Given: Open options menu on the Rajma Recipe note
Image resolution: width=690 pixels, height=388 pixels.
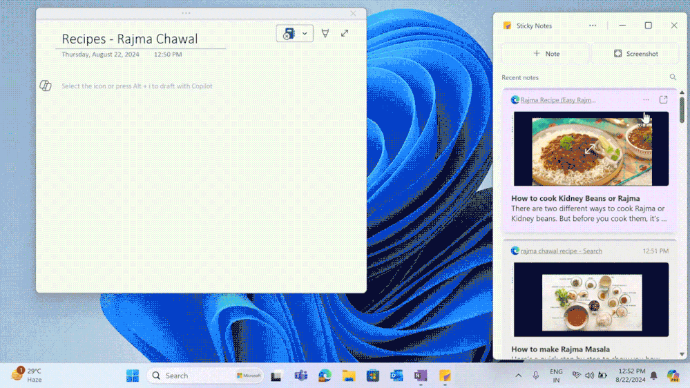Looking at the screenshot, I should [646, 100].
